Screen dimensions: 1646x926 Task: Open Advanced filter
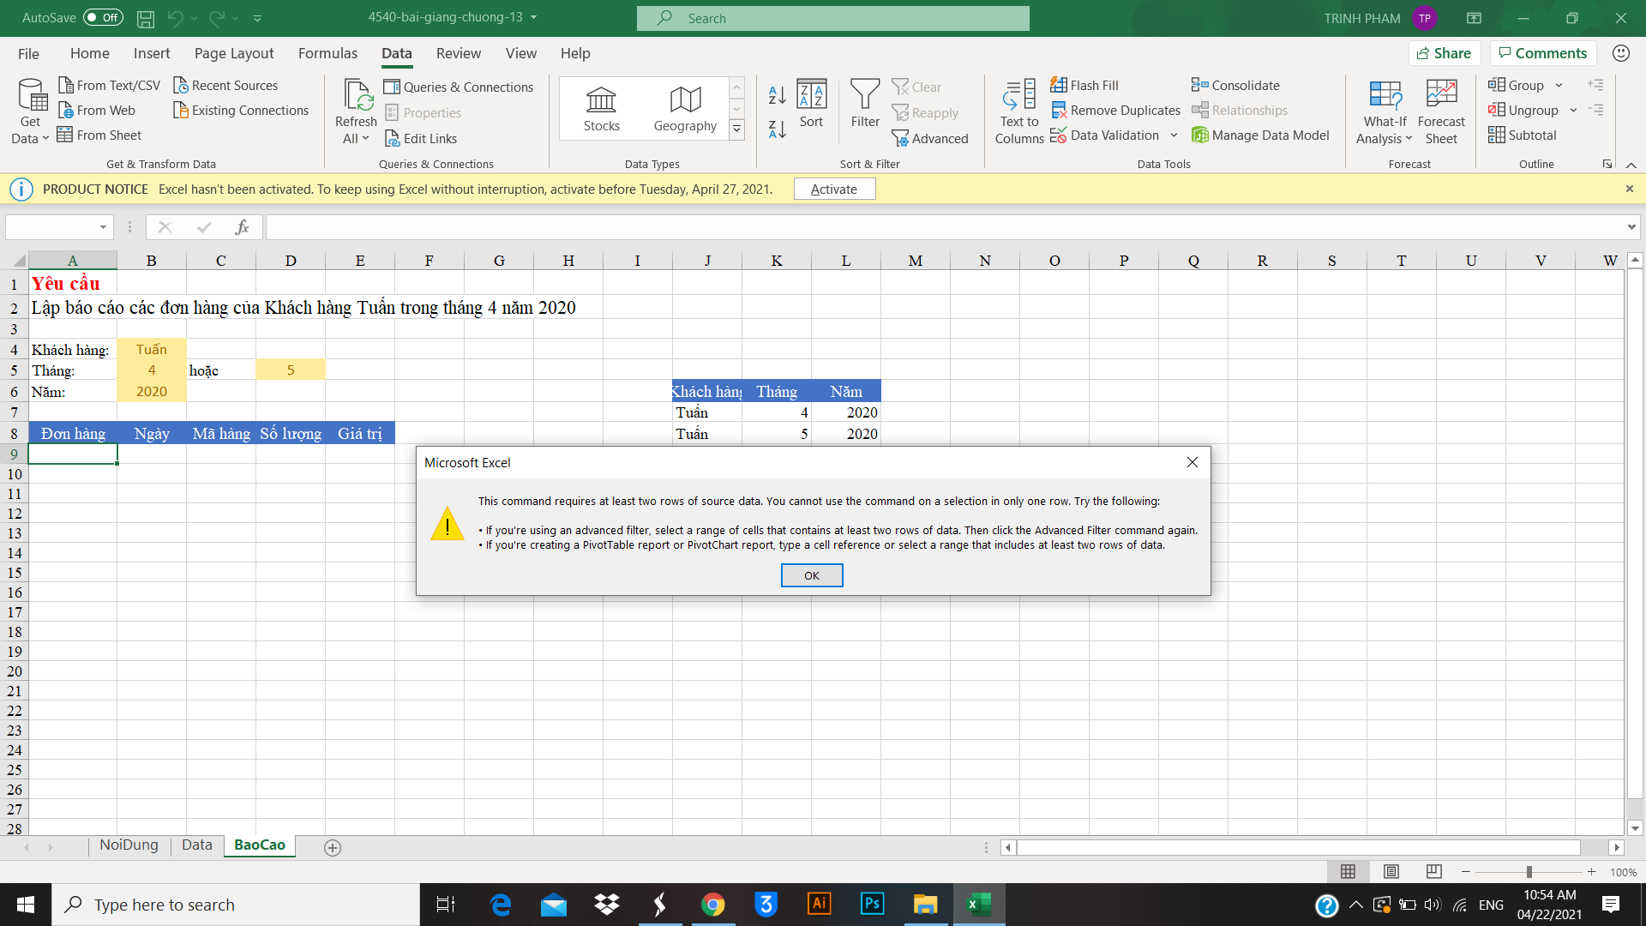(x=930, y=138)
